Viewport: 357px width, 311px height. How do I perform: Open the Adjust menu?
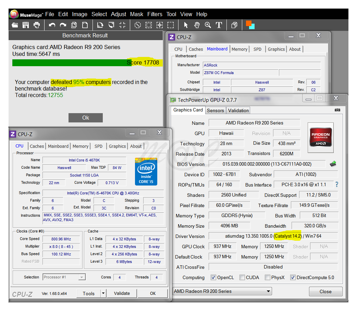119,14
